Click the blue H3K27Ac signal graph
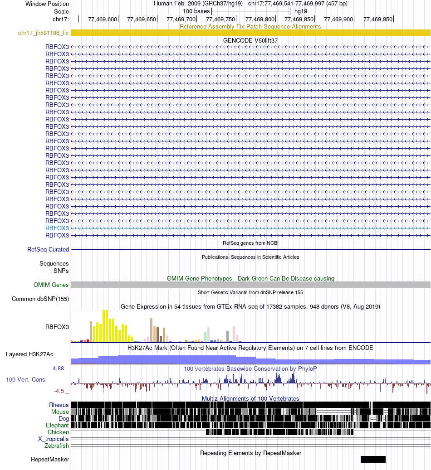This screenshot has width=431, height=470. (250, 360)
